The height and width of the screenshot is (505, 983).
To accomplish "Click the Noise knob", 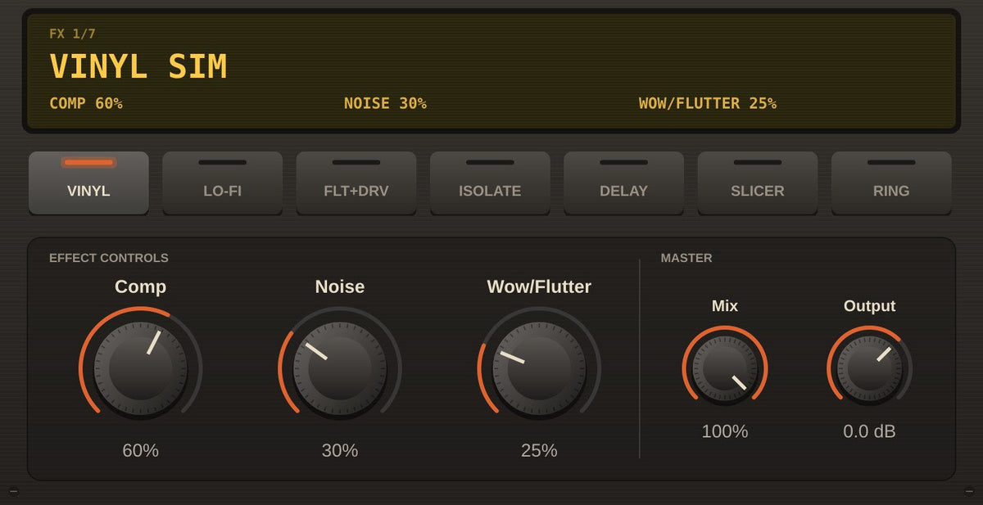I will [340, 367].
